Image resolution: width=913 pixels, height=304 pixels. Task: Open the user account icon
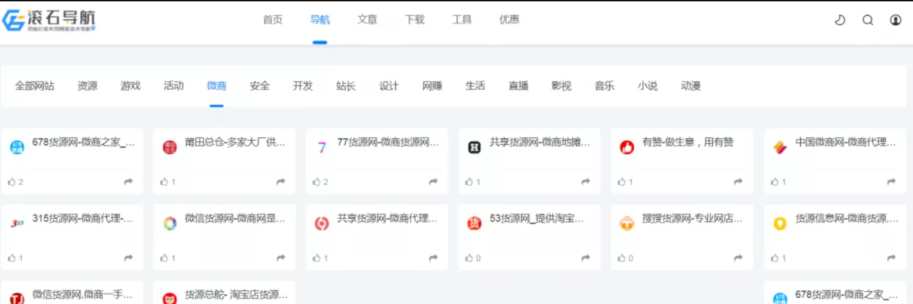(895, 20)
